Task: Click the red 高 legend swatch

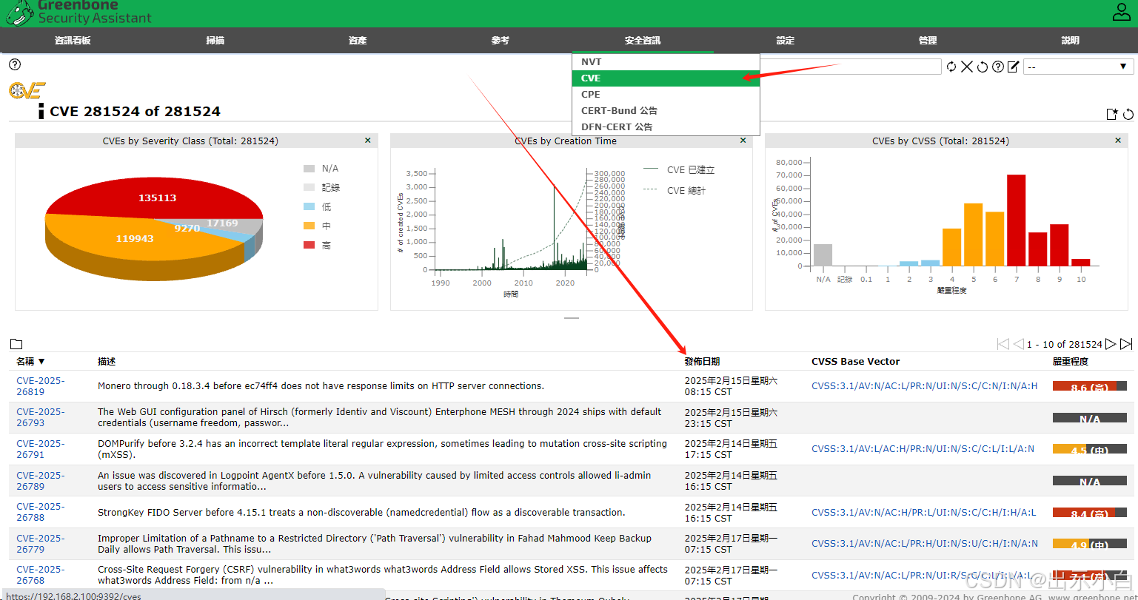Action: [309, 245]
